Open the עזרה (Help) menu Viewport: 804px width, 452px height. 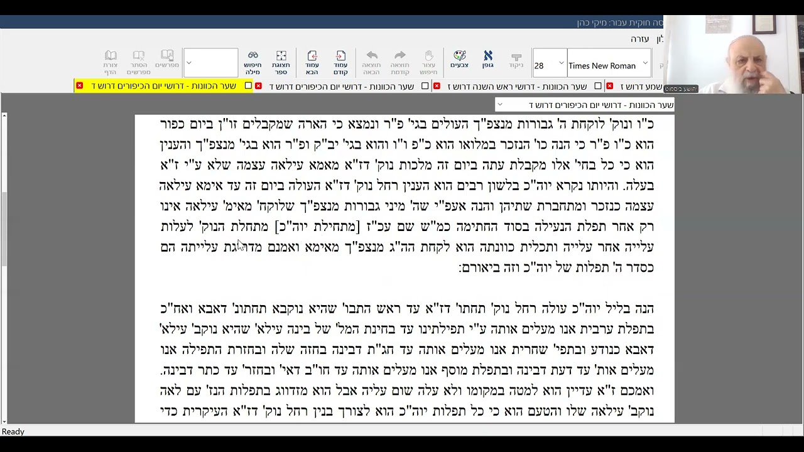639,39
